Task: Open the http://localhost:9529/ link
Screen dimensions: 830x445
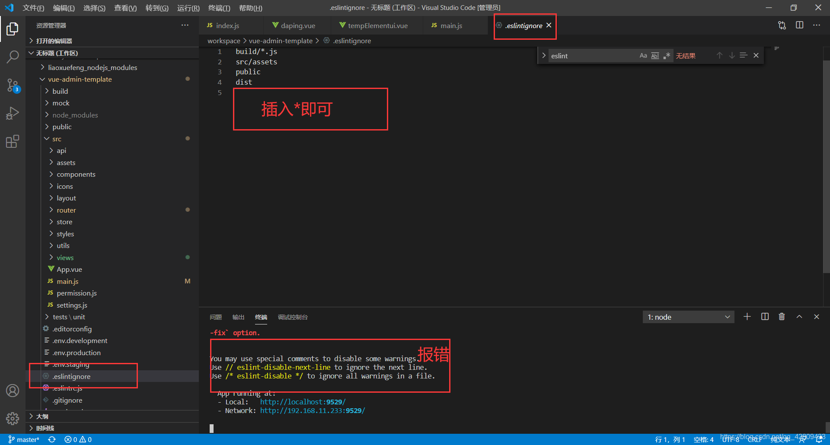Action: coord(302,401)
